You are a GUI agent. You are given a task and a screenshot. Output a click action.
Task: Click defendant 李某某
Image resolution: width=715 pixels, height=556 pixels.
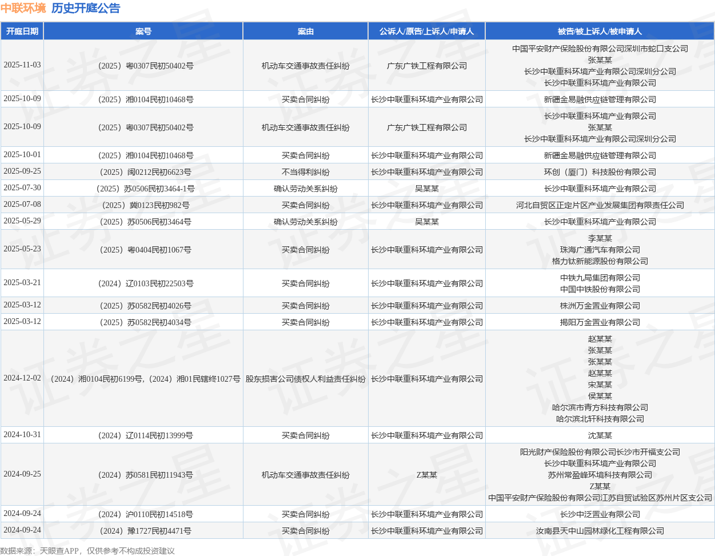600,238
